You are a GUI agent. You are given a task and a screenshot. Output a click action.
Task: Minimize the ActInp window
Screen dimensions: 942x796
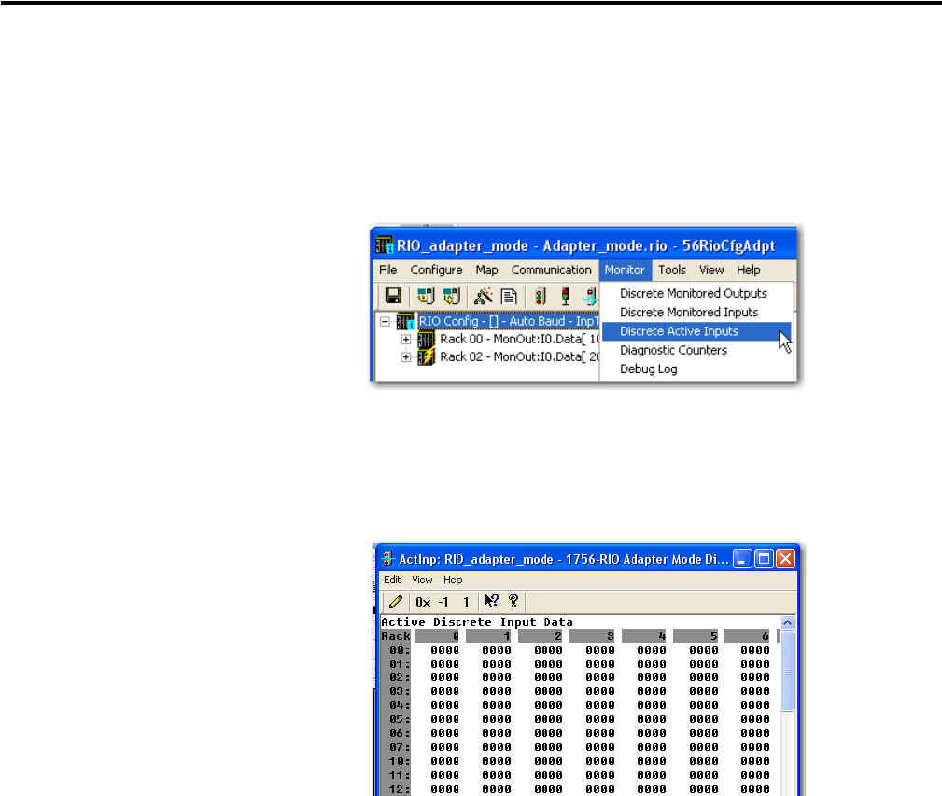[742, 560]
